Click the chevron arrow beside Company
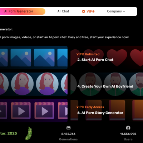 tap(124, 11)
